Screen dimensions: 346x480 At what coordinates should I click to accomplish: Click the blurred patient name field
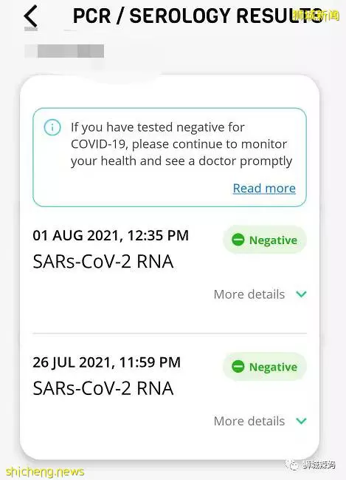64,51
